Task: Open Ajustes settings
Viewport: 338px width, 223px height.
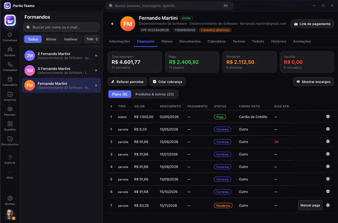Action: [x=10, y=200]
